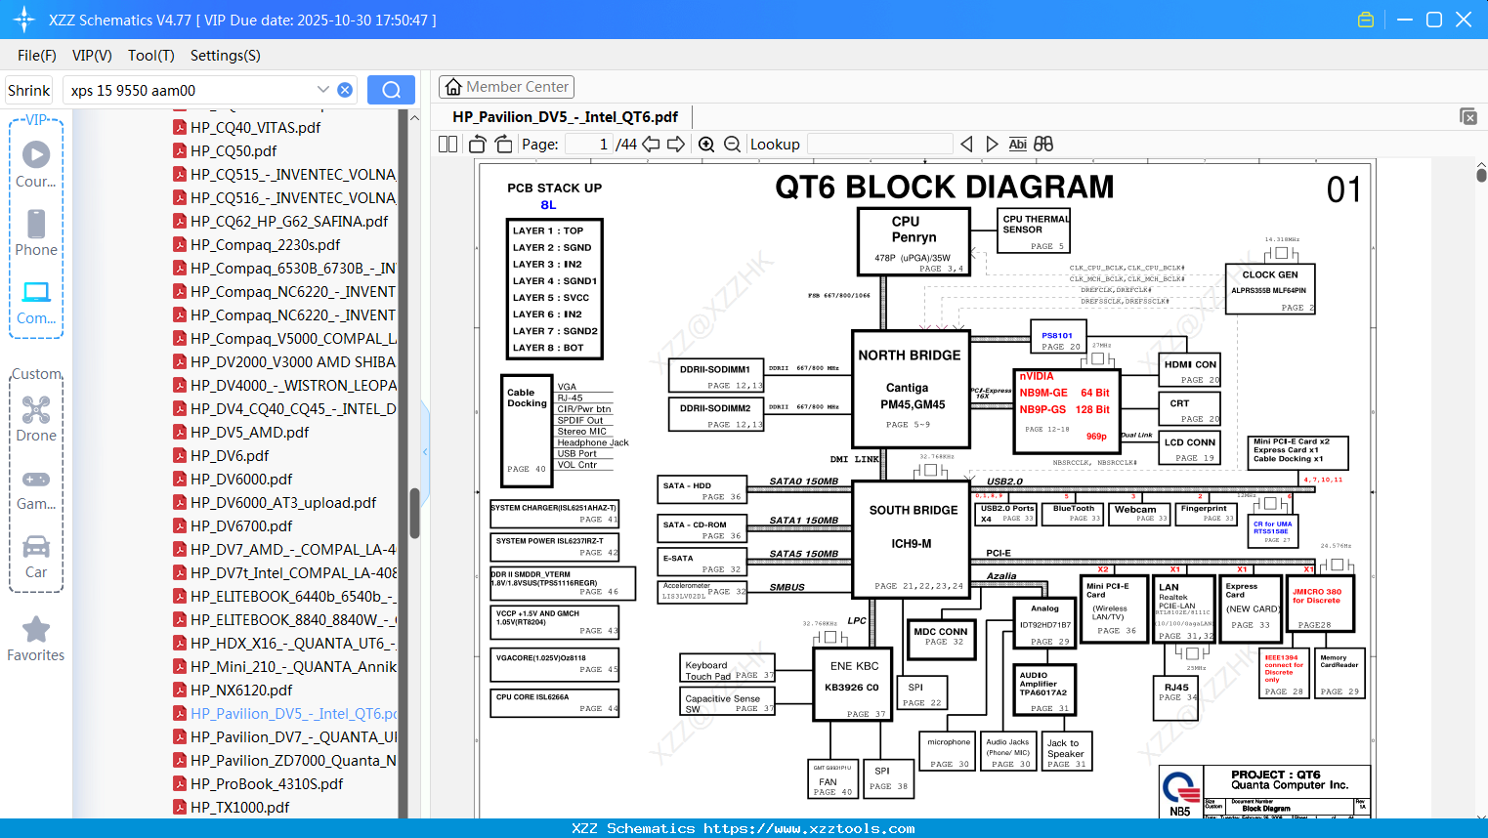Click the document view scrollbar thumb

click(1481, 174)
